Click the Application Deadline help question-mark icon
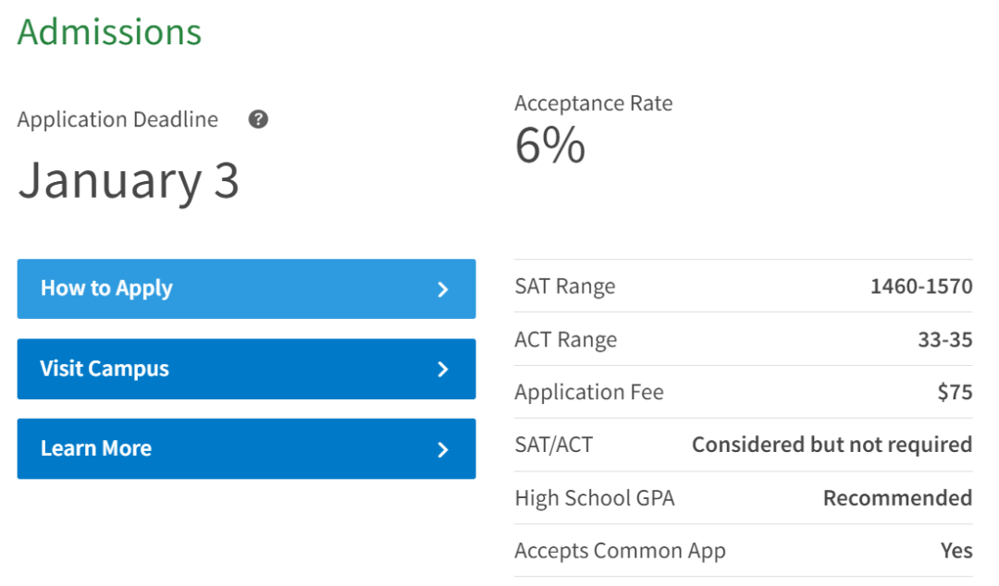The width and height of the screenshot is (999, 586). point(258,119)
